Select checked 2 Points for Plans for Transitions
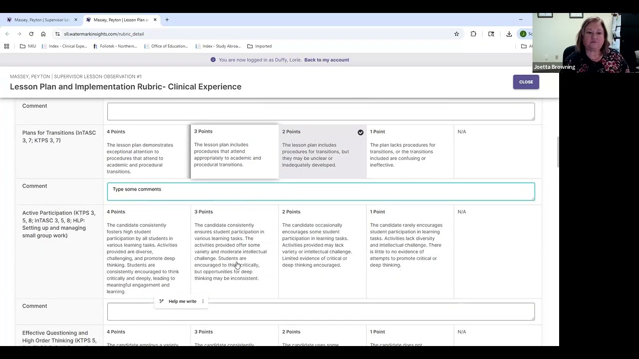This screenshot has width=639, height=359. click(x=322, y=152)
